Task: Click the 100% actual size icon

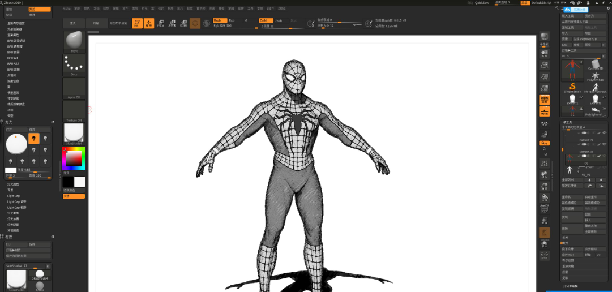Action: tap(545, 76)
